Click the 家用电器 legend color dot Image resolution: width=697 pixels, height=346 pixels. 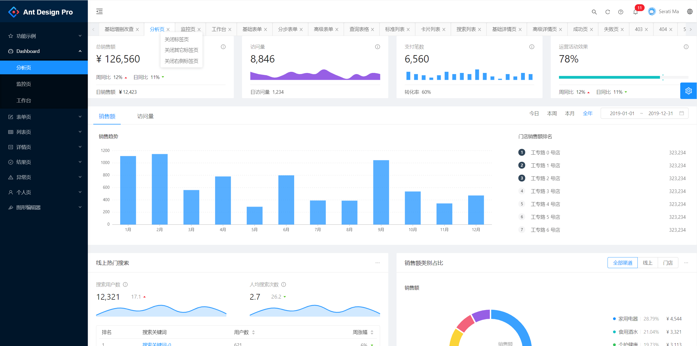tap(614, 319)
